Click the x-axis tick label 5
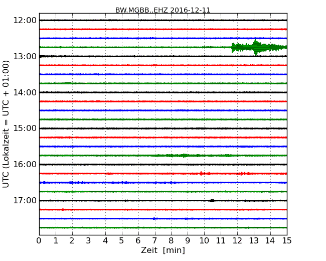This screenshot has height=261, width=326. click(122, 240)
